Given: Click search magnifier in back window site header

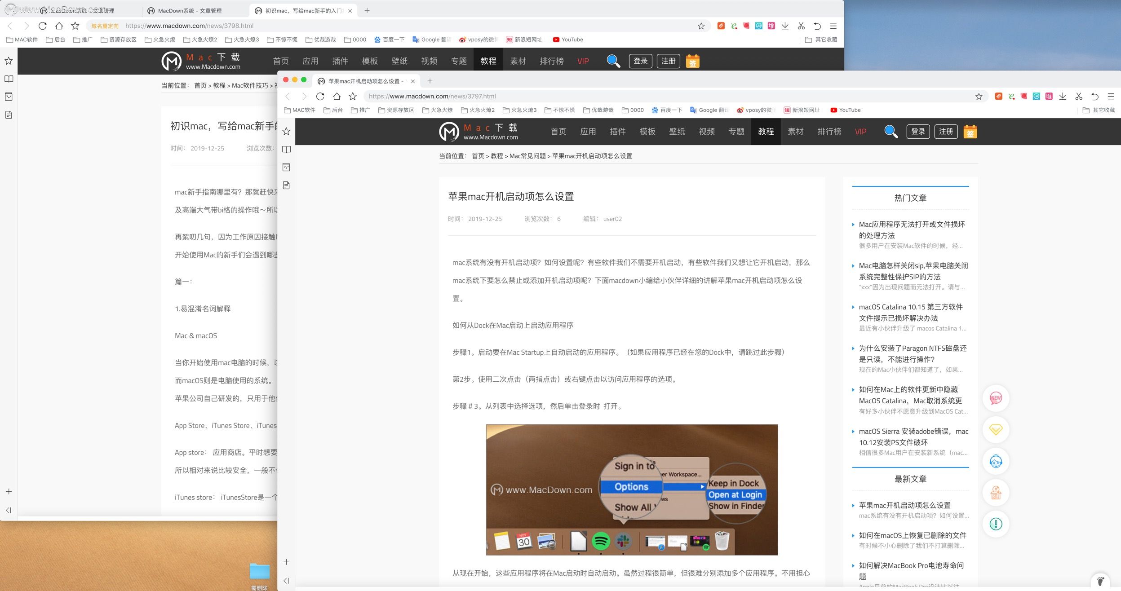Looking at the screenshot, I should [613, 61].
